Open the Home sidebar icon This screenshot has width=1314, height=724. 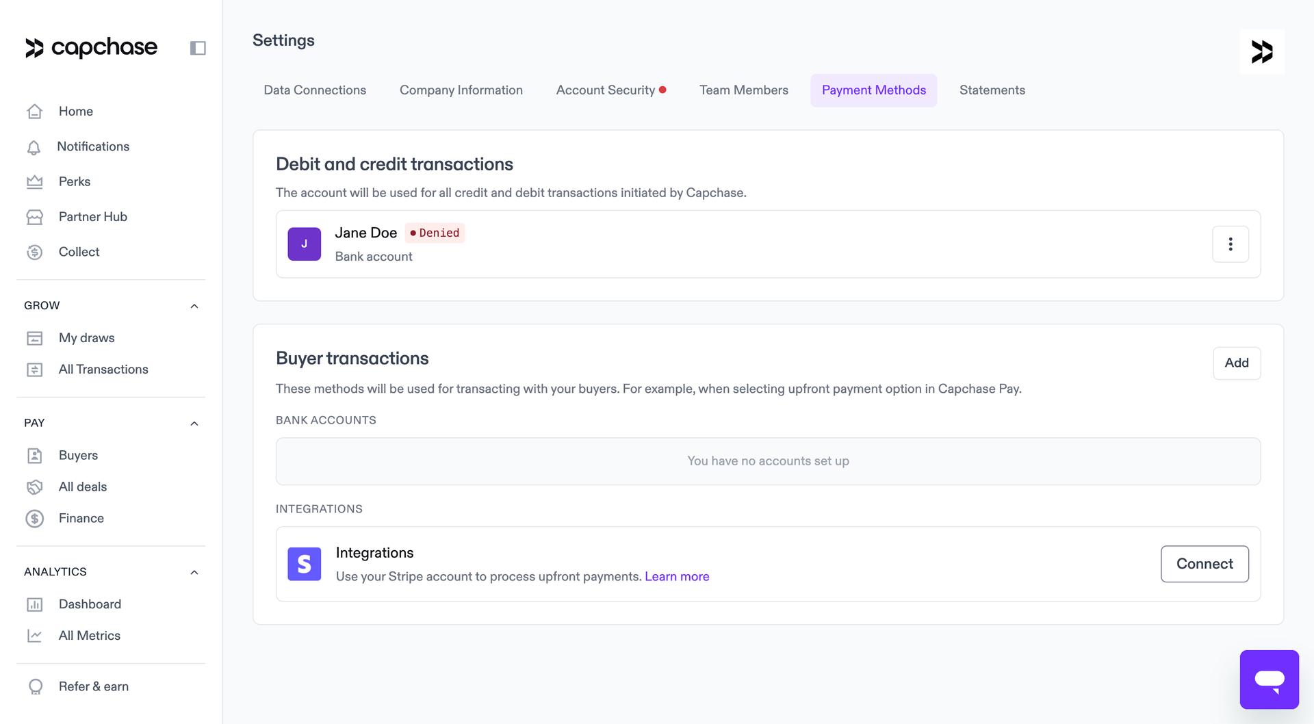pyautogui.click(x=35, y=111)
